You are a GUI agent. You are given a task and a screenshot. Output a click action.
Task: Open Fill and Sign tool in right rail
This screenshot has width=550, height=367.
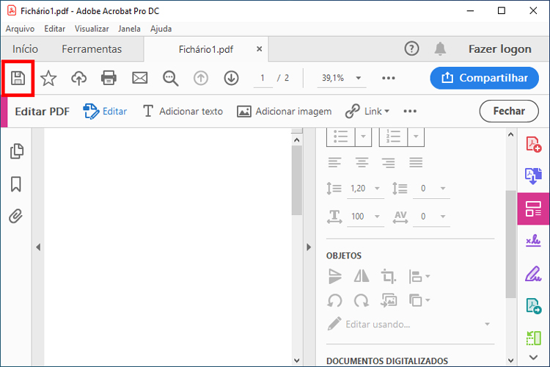pos(533,241)
